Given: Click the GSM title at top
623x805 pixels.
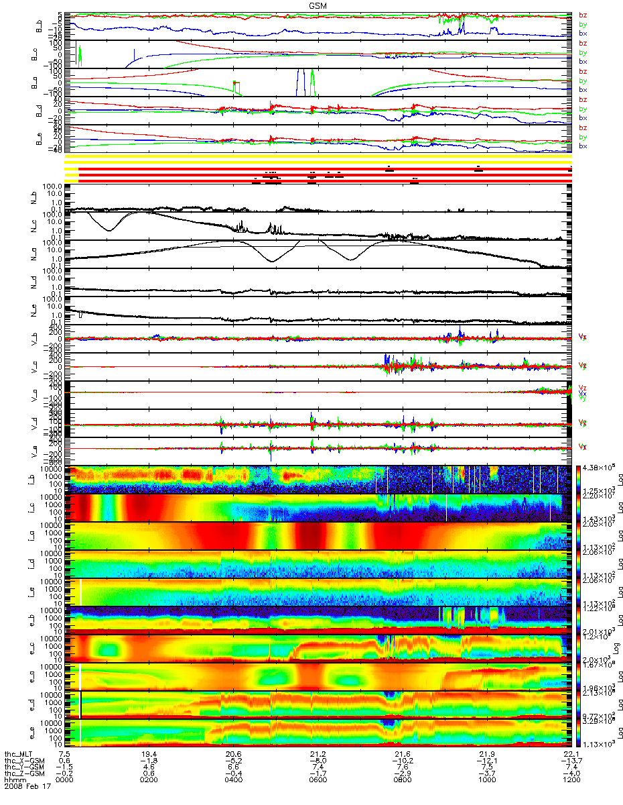Looking at the screenshot, I should pos(318,5).
